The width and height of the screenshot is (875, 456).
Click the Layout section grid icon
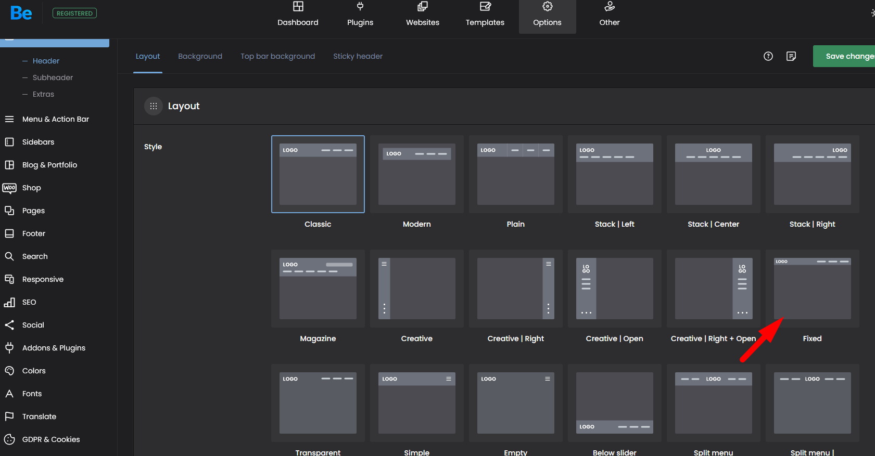[x=154, y=106]
